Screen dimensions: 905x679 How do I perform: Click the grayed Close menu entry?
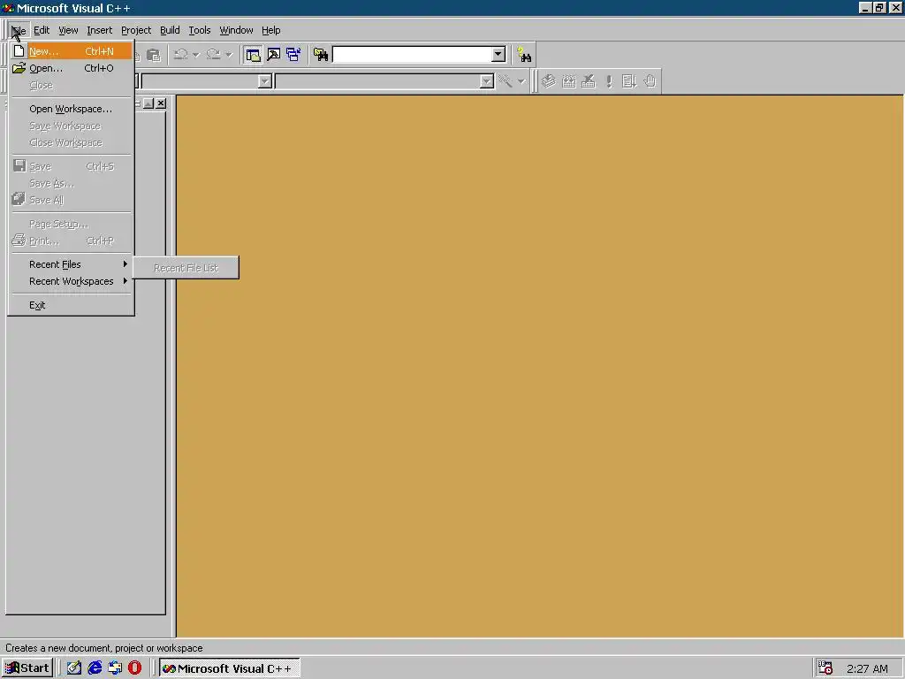(x=71, y=85)
